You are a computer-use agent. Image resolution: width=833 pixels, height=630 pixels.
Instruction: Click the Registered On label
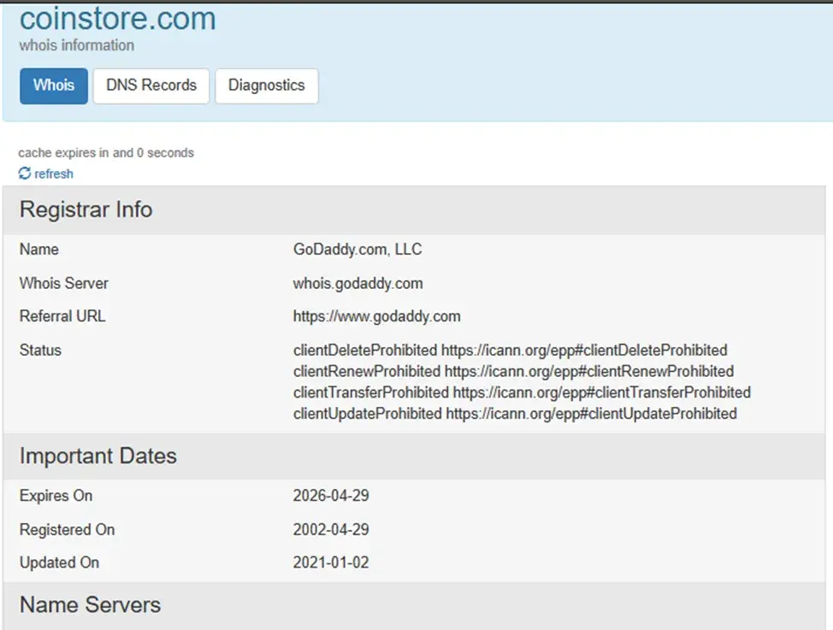click(x=67, y=530)
